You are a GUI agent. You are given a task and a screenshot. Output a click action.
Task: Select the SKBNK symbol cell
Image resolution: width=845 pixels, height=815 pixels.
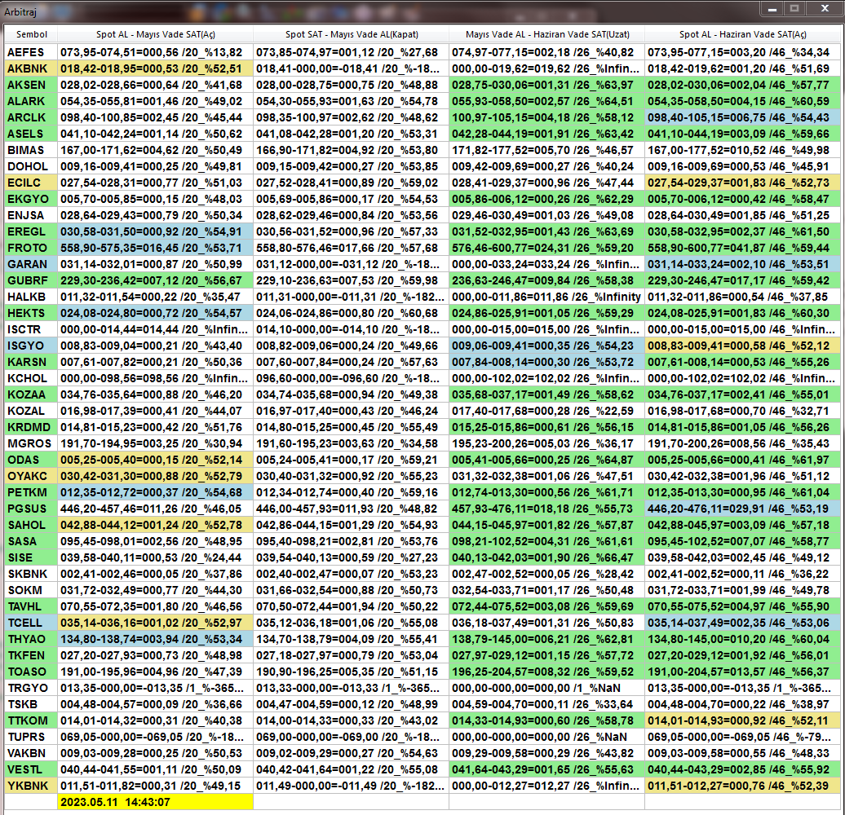(31, 574)
